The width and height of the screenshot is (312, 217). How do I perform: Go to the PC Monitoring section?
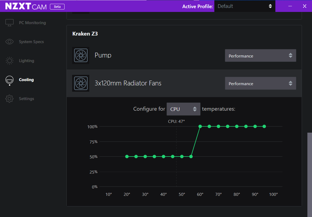[32, 23]
